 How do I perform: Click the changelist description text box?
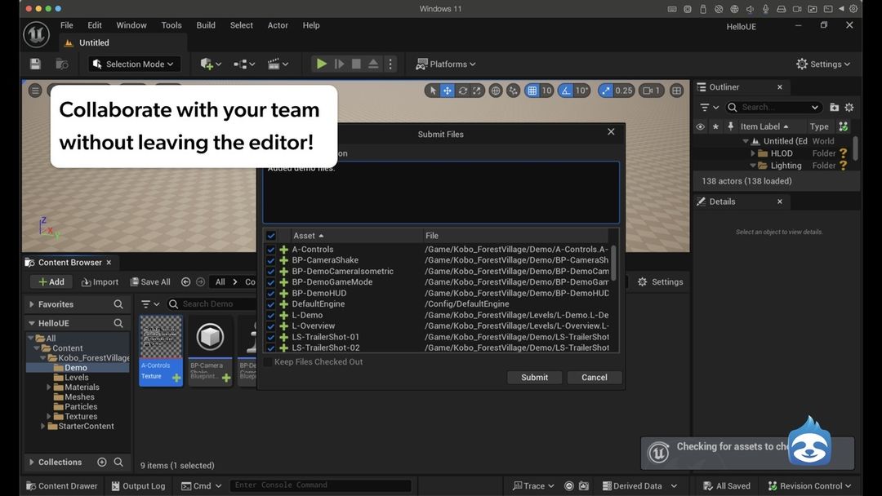coord(441,193)
